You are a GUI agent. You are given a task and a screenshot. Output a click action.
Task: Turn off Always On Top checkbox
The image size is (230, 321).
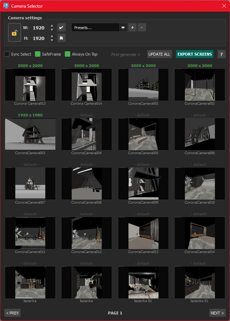pos(67,54)
